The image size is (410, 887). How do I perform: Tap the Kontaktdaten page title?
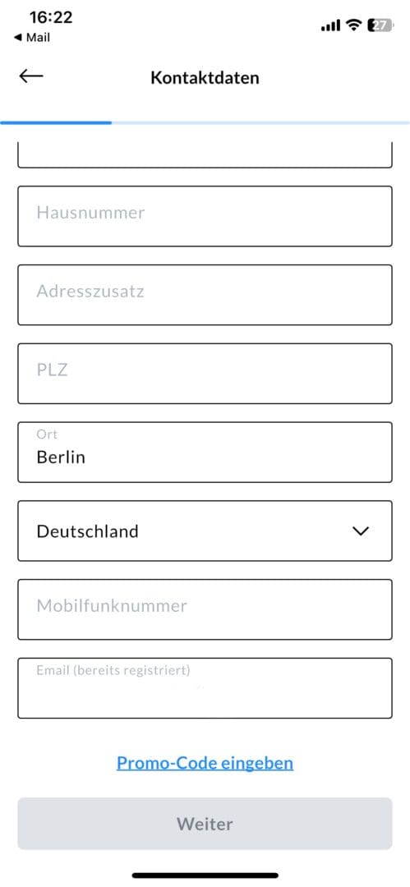pyautogui.click(x=205, y=77)
